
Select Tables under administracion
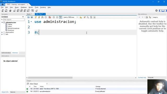tap(10, 25)
